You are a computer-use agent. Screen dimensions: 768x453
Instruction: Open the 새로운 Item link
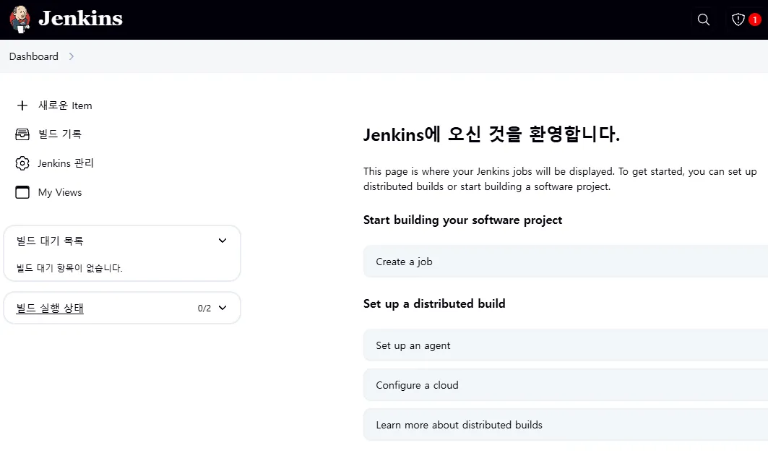click(x=65, y=105)
